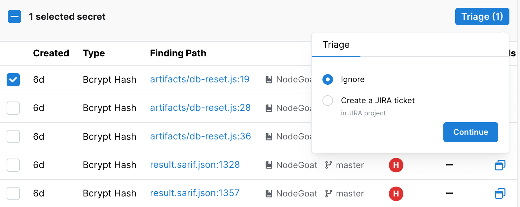Image resolution: width=520 pixels, height=207 pixels.
Task: Click the branch icon on the result.sarif.json:1357 row
Action: tap(328, 193)
